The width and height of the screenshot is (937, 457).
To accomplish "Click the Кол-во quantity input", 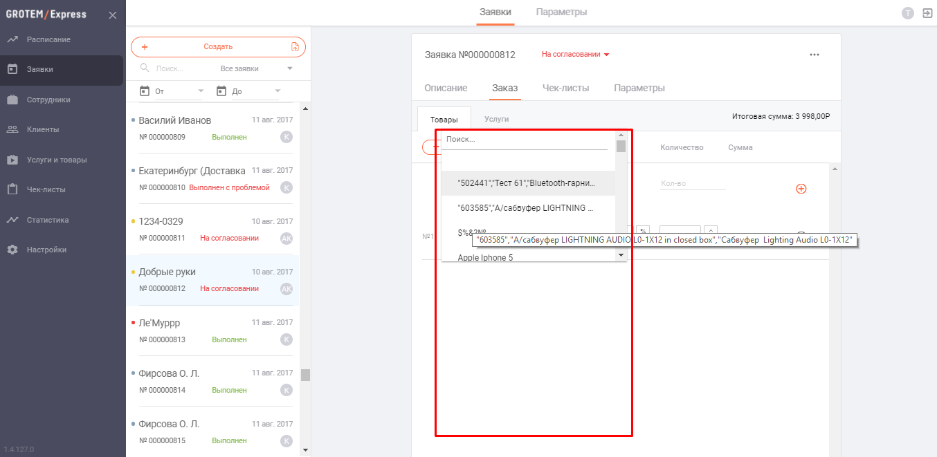I will (693, 184).
